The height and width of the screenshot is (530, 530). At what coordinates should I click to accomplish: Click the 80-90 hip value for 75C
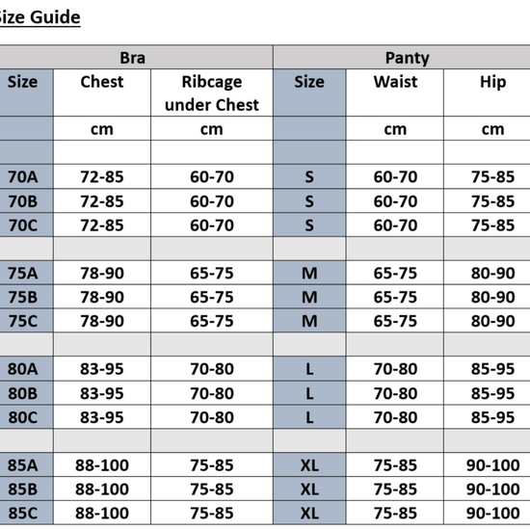pos(492,321)
